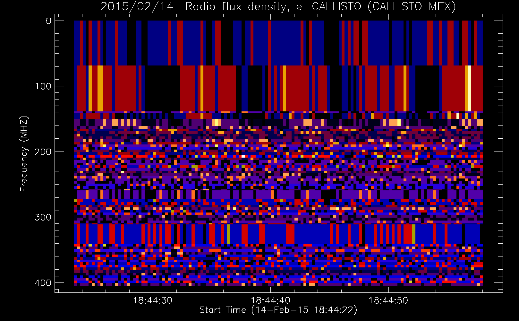This screenshot has width=519, height=321.
Task: Click the '18:44:40' time tick label
Action: (x=270, y=301)
